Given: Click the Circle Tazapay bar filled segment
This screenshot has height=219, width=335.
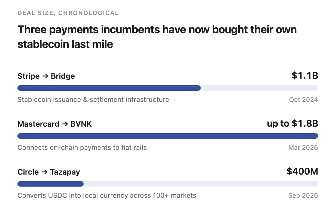Looking at the screenshot, I should [50, 184].
